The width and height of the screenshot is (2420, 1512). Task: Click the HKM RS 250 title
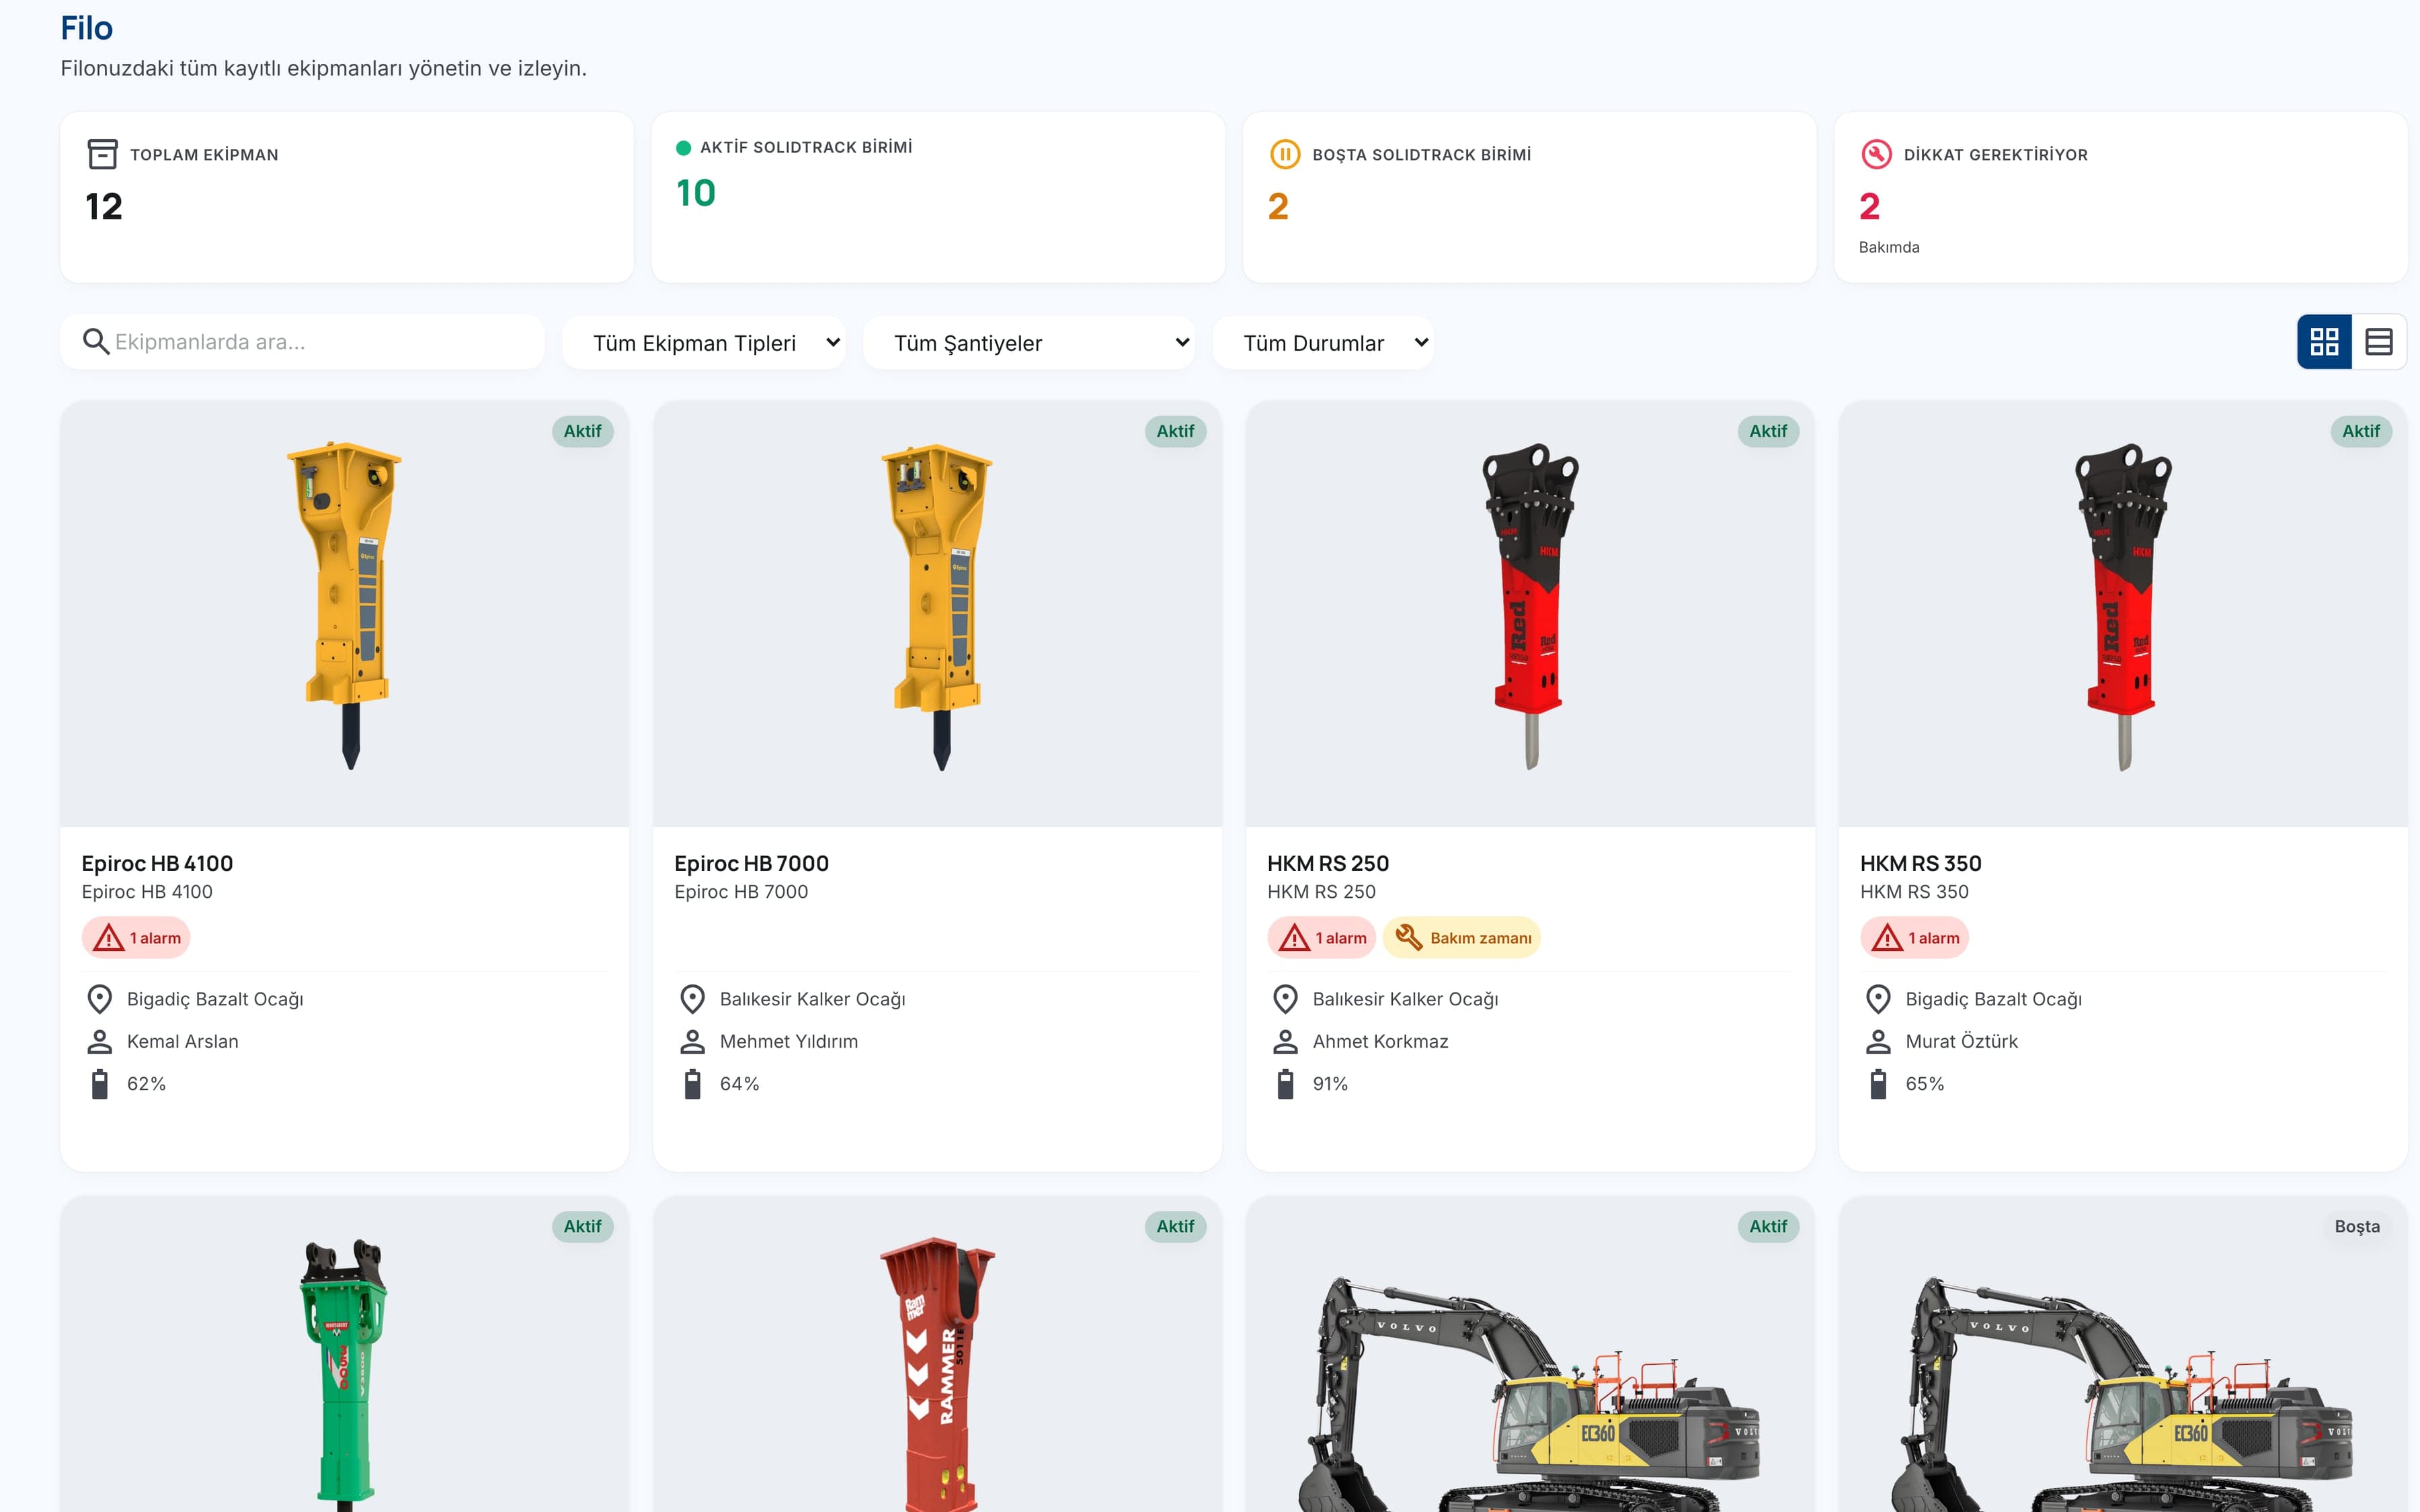1328,863
